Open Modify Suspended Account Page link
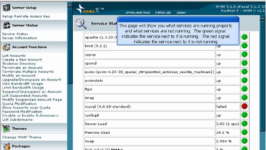Viewport: 266px width, 150px height. click(x=32, y=100)
